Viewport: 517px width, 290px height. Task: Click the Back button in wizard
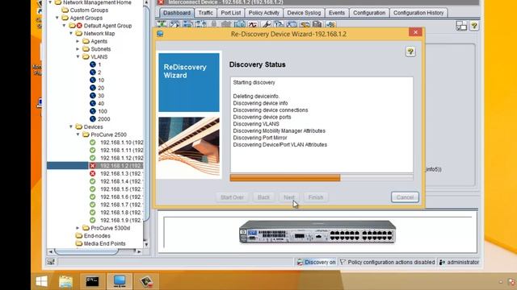(263, 197)
